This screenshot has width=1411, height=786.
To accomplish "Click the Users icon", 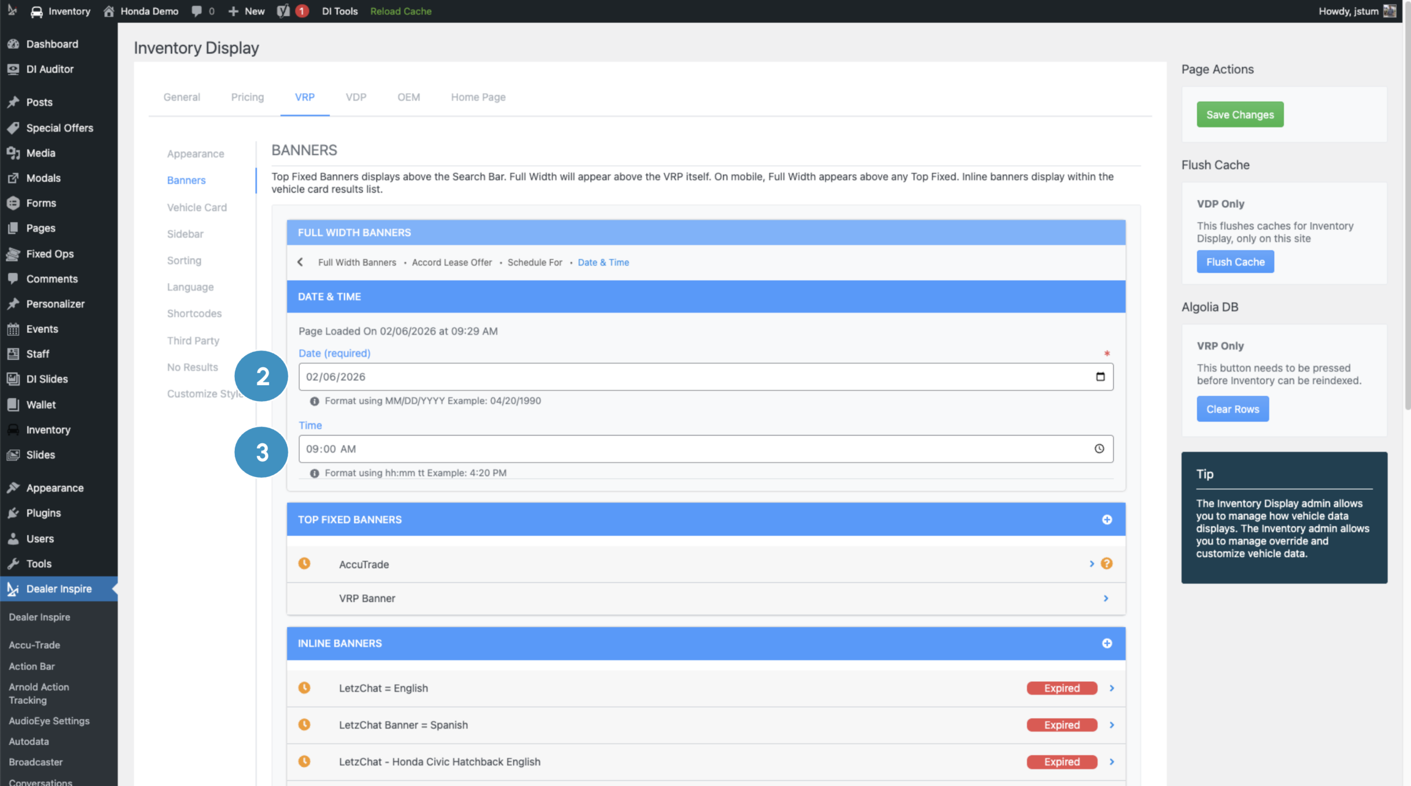I will click(13, 539).
